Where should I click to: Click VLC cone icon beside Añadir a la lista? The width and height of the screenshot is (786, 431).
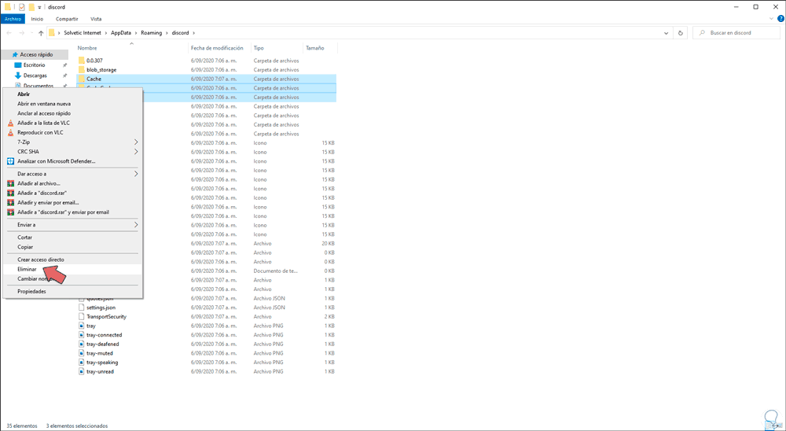[10, 123]
